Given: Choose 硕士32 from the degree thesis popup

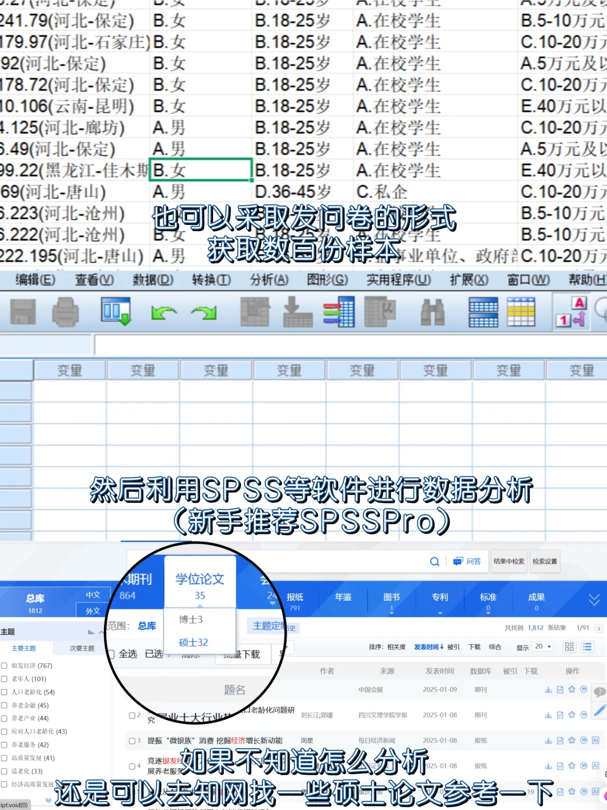Looking at the screenshot, I should click(193, 642).
